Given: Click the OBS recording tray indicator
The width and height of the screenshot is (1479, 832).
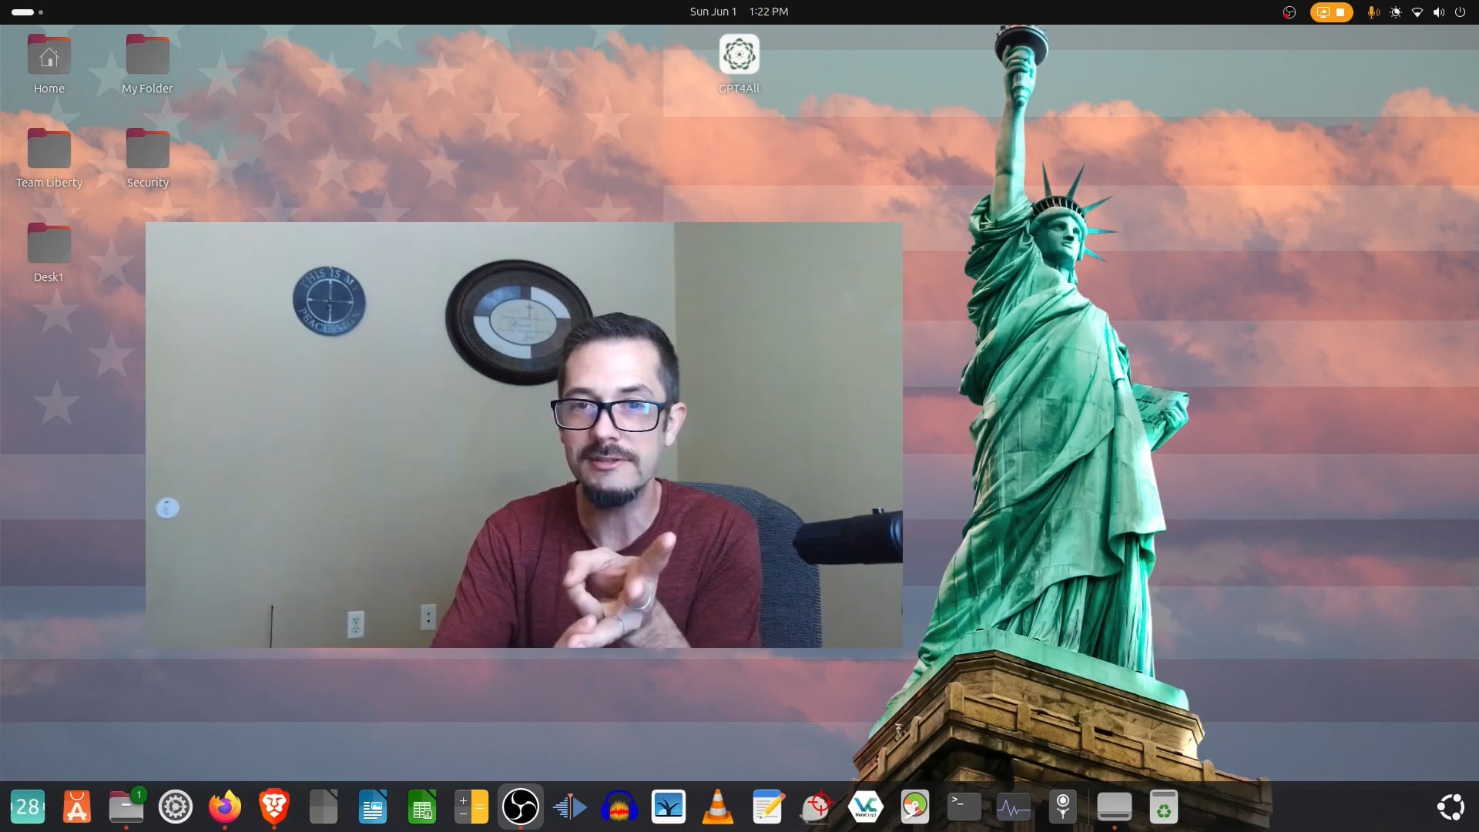Looking at the screenshot, I should coord(1289,12).
